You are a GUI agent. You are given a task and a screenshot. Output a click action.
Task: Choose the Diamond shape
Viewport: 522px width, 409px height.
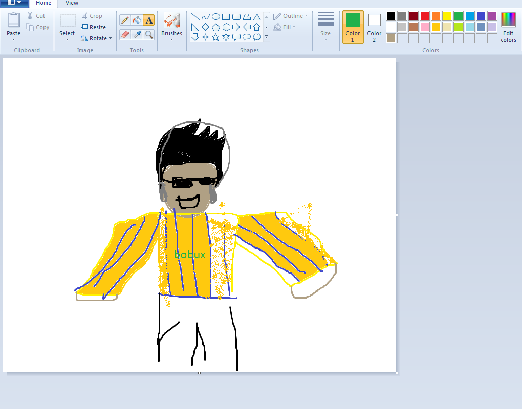point(206,27)
